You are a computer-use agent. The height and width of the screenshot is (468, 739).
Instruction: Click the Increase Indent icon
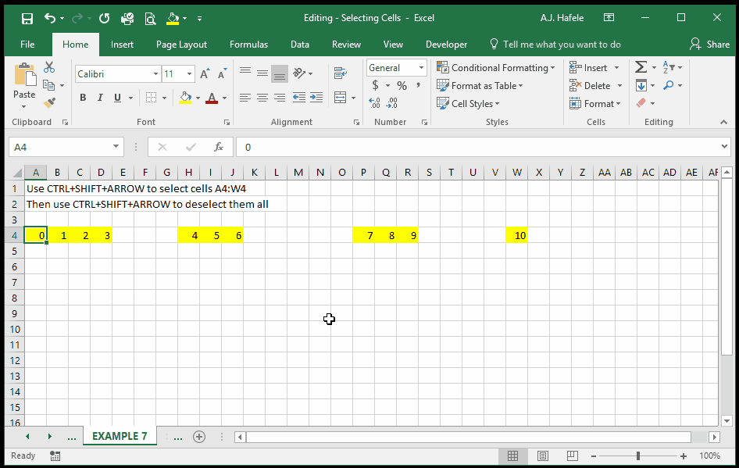tap(316, 98)
